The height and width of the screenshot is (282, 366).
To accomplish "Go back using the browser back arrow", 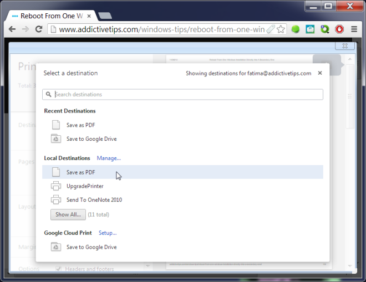I will [x=12, y=29].
